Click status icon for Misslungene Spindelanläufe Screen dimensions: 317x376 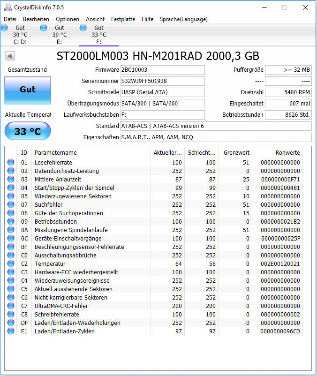coord(11,230)
